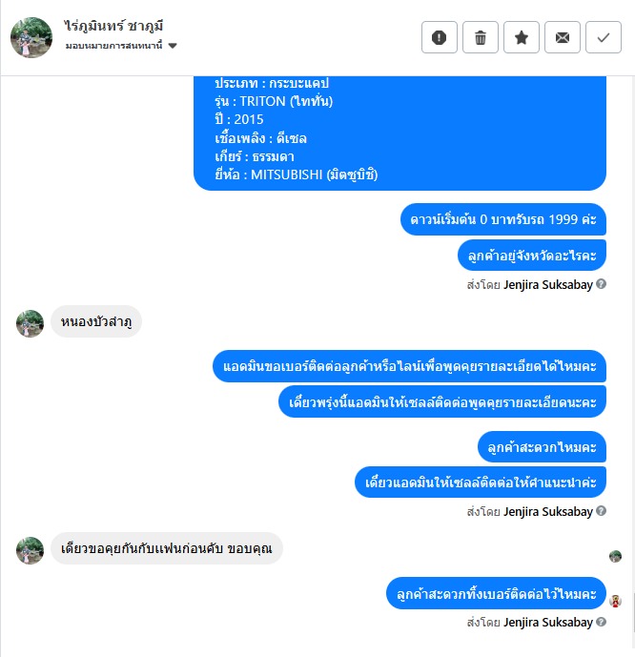Select the ดาวน์เริ่มต้น 0 บาท message bubble
Viewport: 635px width, 657px height.
coord(503,219)
